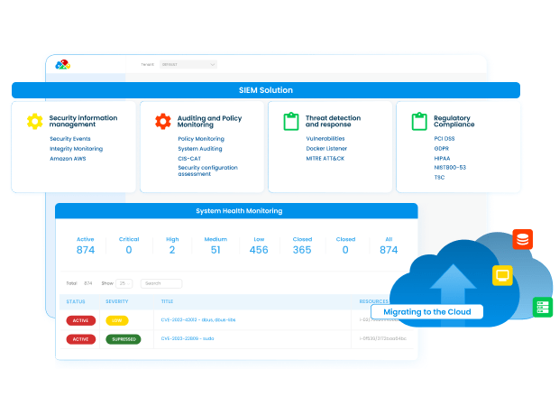
Task: Click the yellow gear Security Information icon
Action: click(x=34, y=121)
